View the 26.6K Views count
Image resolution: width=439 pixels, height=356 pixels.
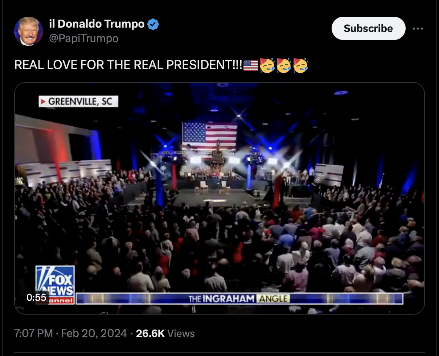(165, 333)
